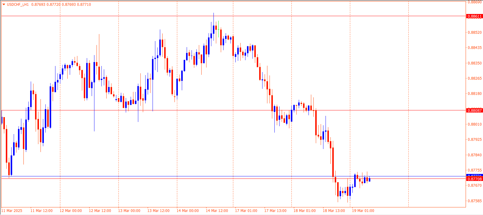Click the 0.87670 price scale value

[x=475, y=186]
